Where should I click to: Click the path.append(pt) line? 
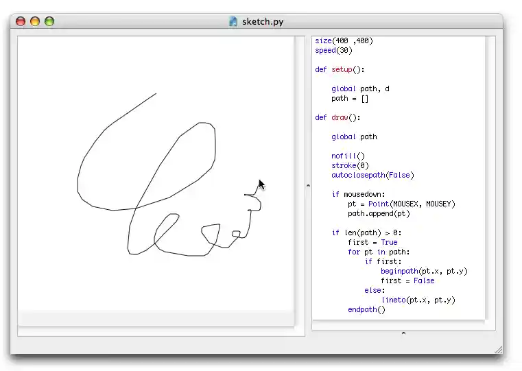379,213
